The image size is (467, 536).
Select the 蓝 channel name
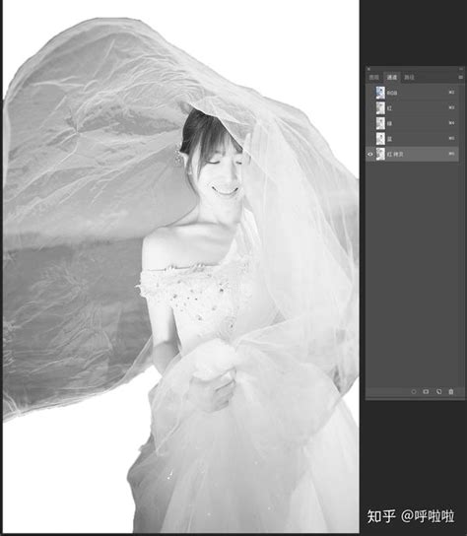pos(389,139)
